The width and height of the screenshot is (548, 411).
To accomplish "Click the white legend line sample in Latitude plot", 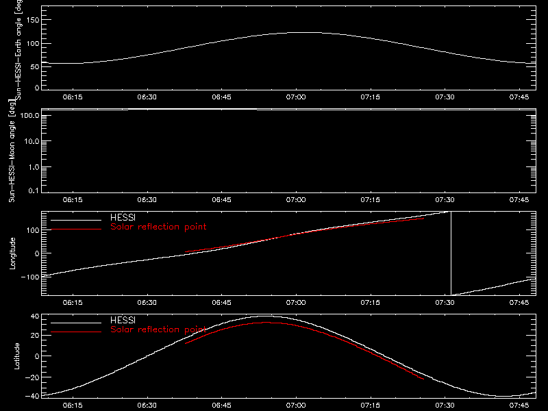I will click(x=76, y=323).
